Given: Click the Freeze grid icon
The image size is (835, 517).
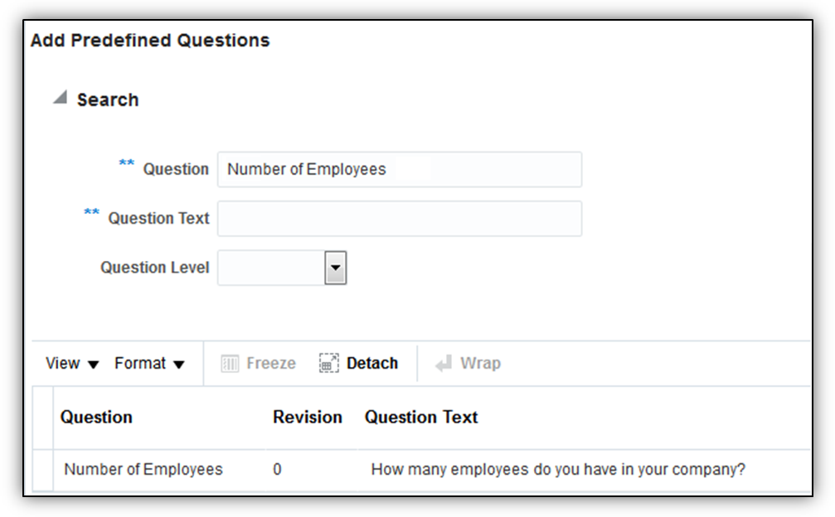Looking at the screenshot, I should point(230,364).
